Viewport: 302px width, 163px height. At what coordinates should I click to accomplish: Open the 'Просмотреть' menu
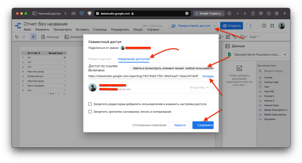[x=63, y=29]
